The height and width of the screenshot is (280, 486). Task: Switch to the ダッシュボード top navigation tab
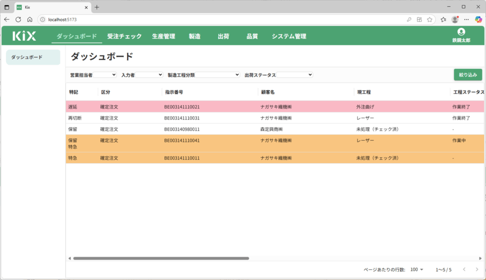76,36
